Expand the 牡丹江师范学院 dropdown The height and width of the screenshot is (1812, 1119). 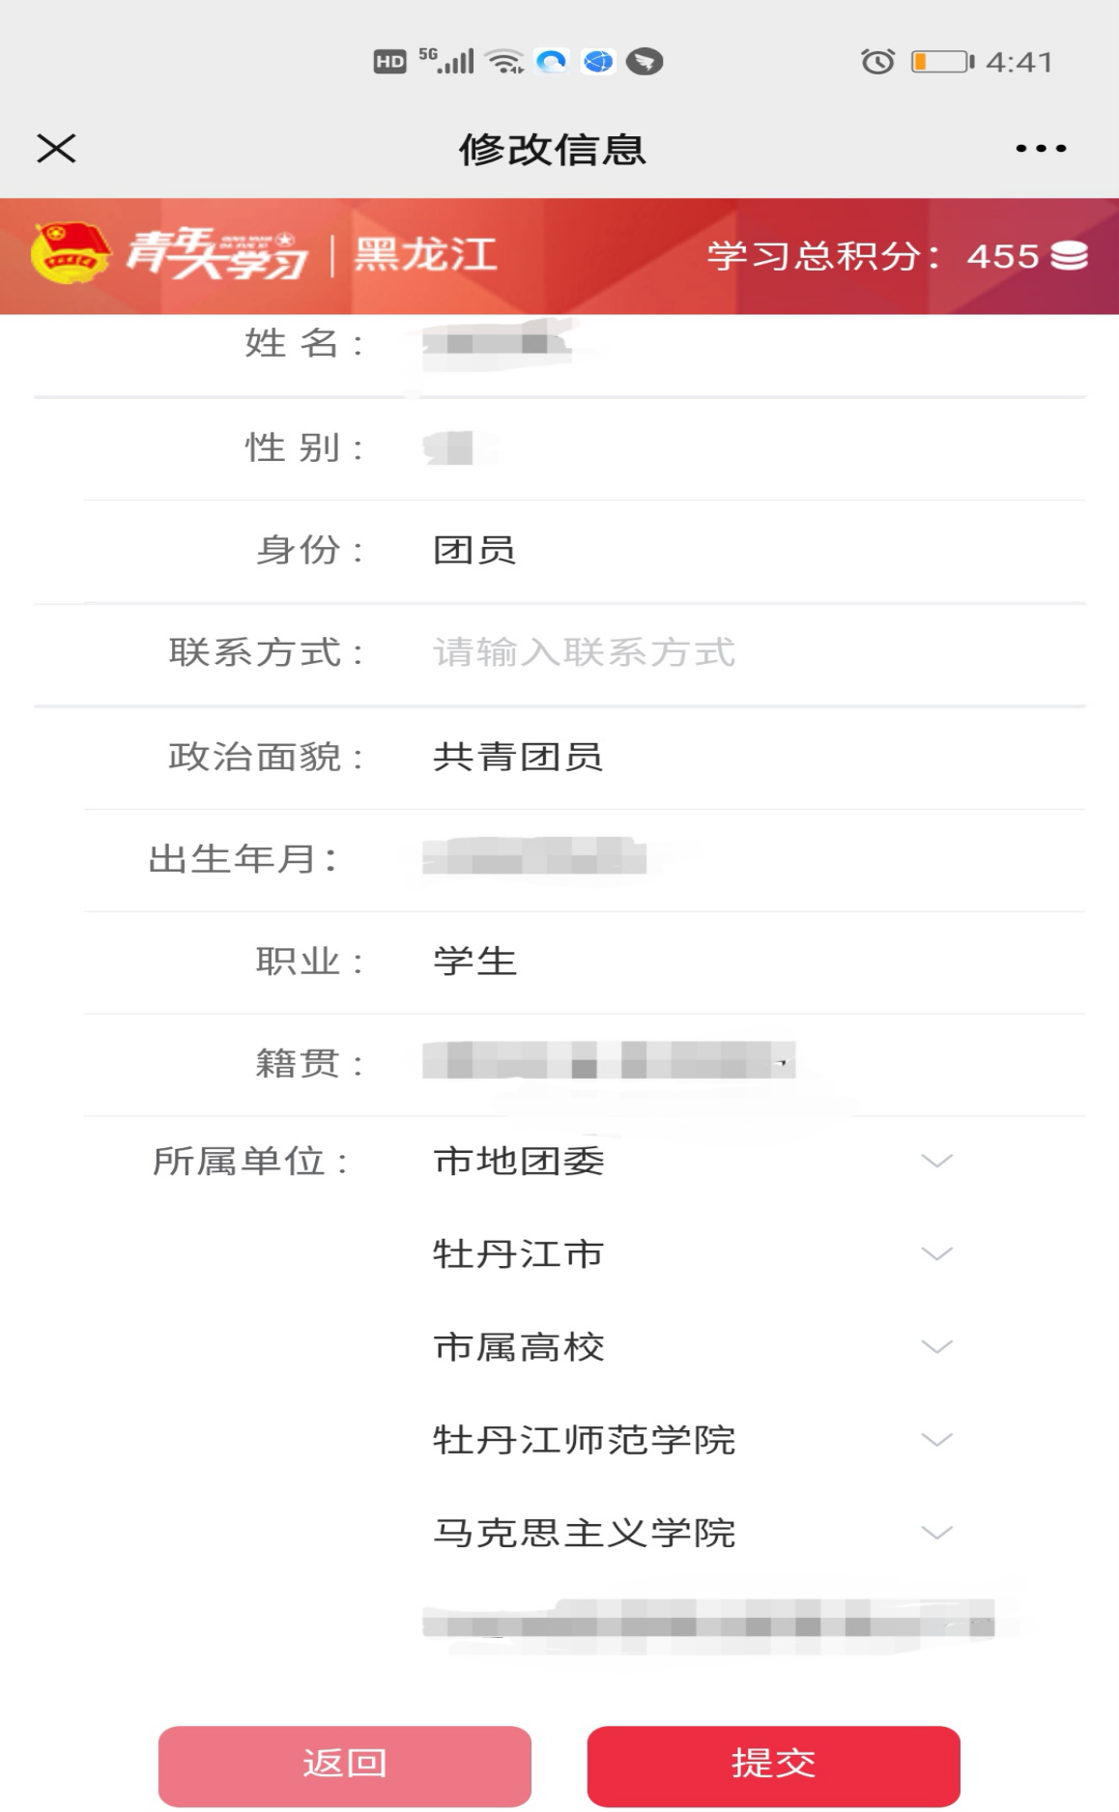point(693,1439)
